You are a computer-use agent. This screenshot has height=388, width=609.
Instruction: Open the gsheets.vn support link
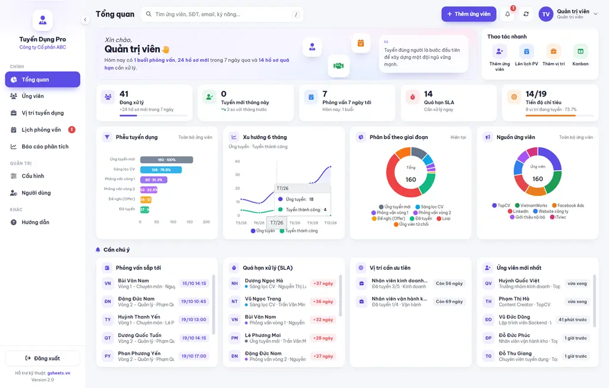tap(59, 373)
